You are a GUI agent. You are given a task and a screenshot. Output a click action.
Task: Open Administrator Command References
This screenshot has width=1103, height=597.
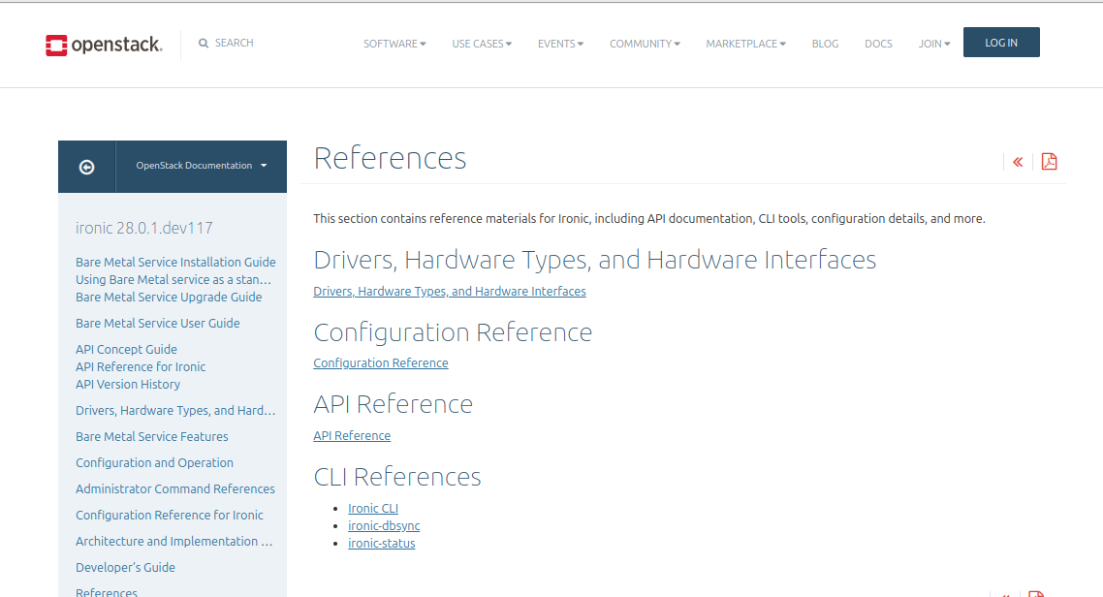pos(175,488)
